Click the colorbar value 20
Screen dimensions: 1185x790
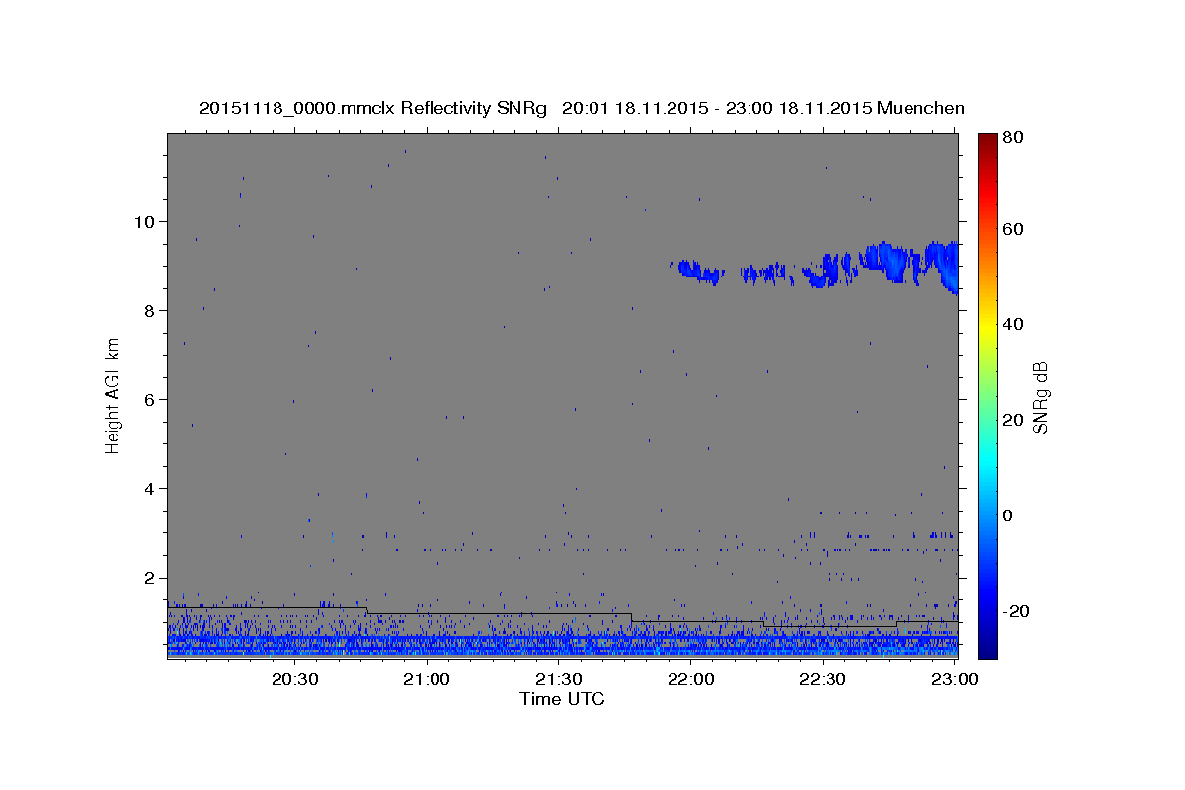[1014, 420]
